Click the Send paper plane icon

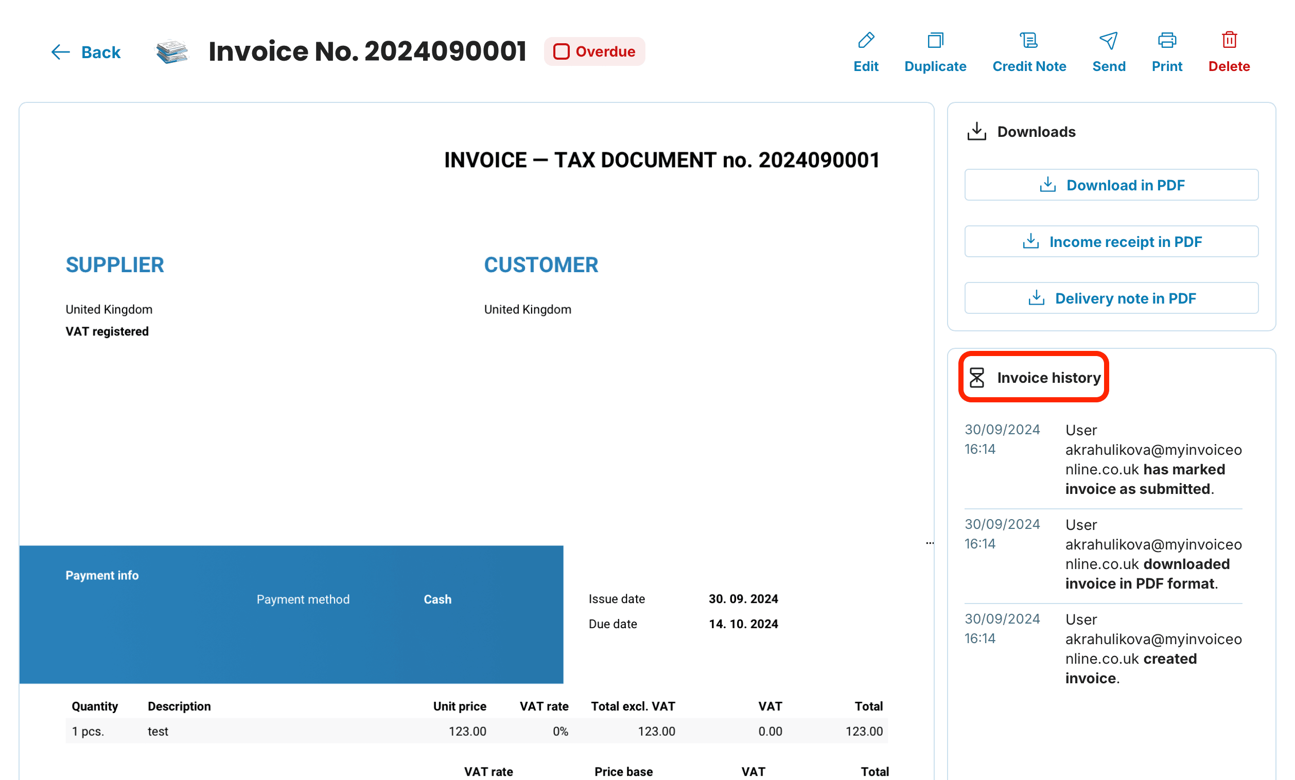pos(1109,40)
